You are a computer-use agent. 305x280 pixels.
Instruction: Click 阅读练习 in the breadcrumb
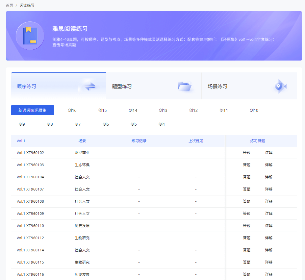pyautogui.click(x=27, y=5)
